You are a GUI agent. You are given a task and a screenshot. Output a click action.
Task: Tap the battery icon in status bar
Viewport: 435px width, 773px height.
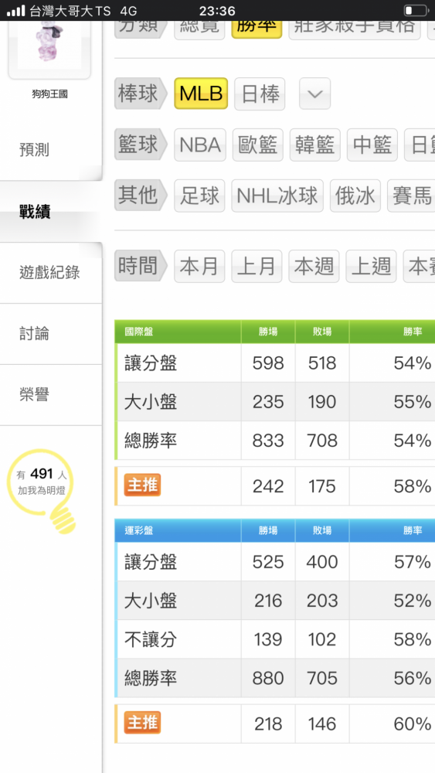pos(416,10)
